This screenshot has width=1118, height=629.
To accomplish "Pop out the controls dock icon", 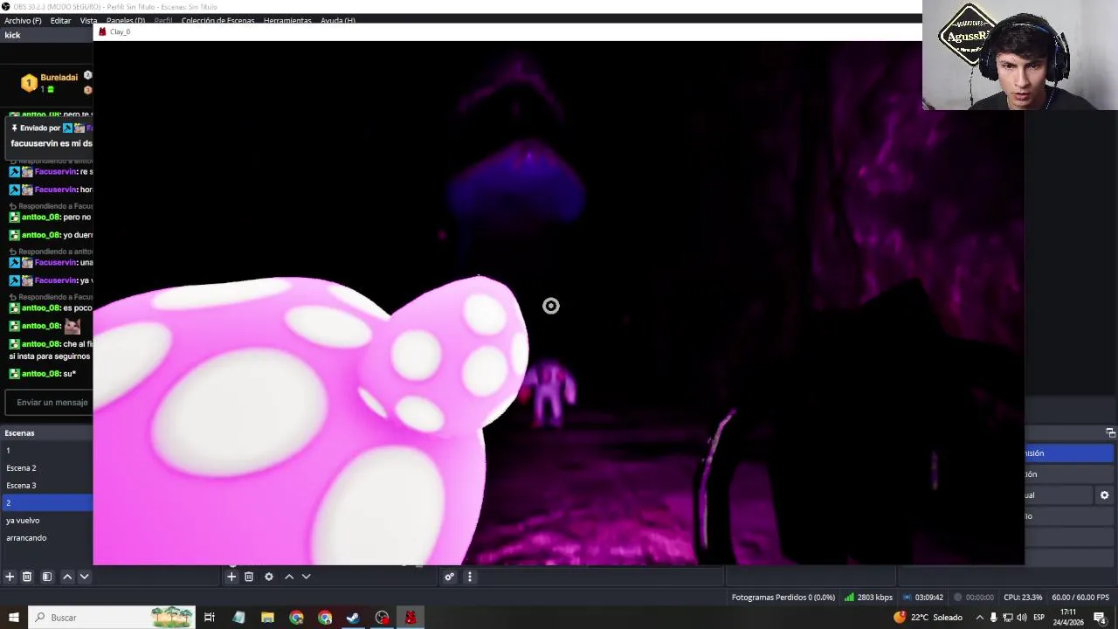I will [1110, 433].
